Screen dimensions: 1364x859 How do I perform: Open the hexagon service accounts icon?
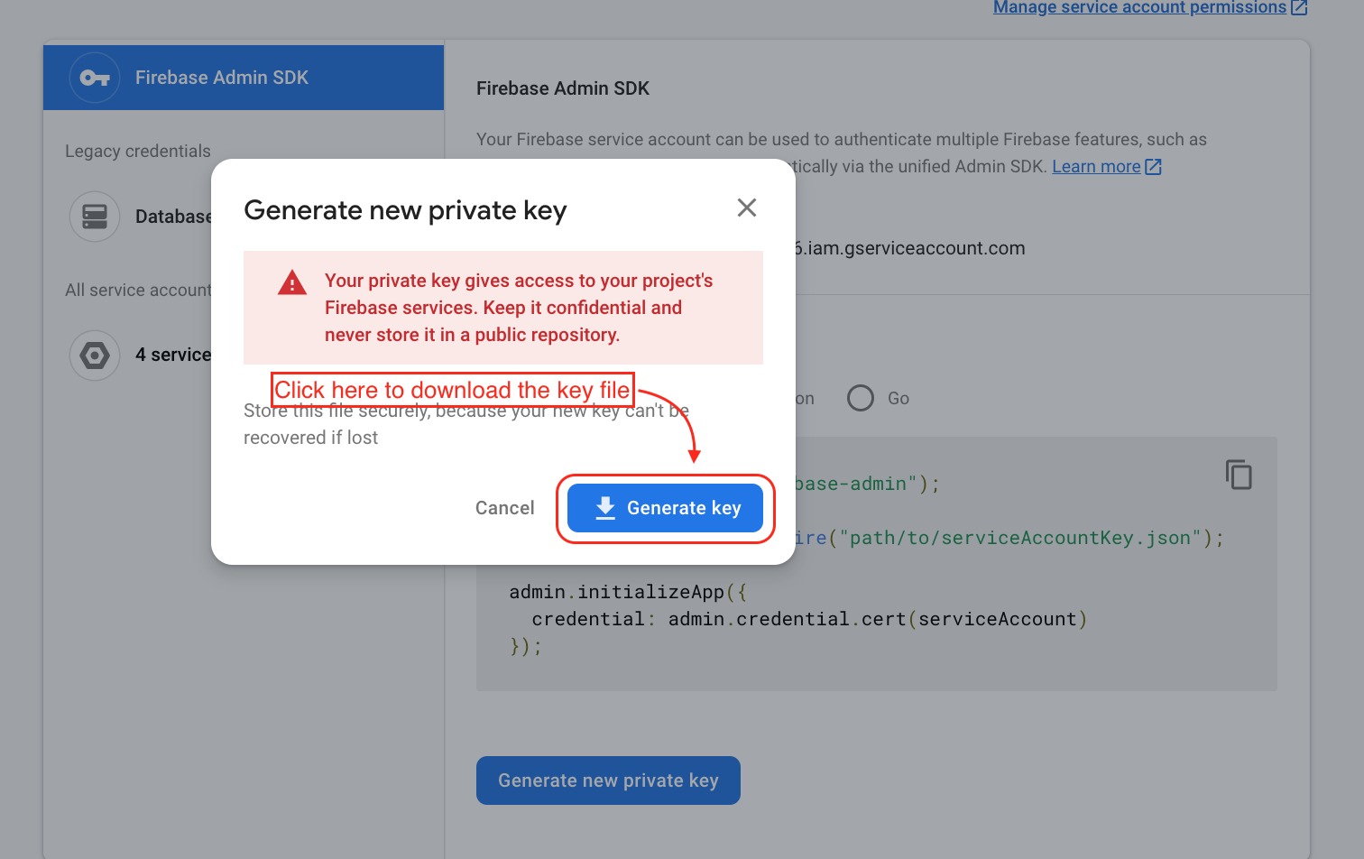coord(95,356)
